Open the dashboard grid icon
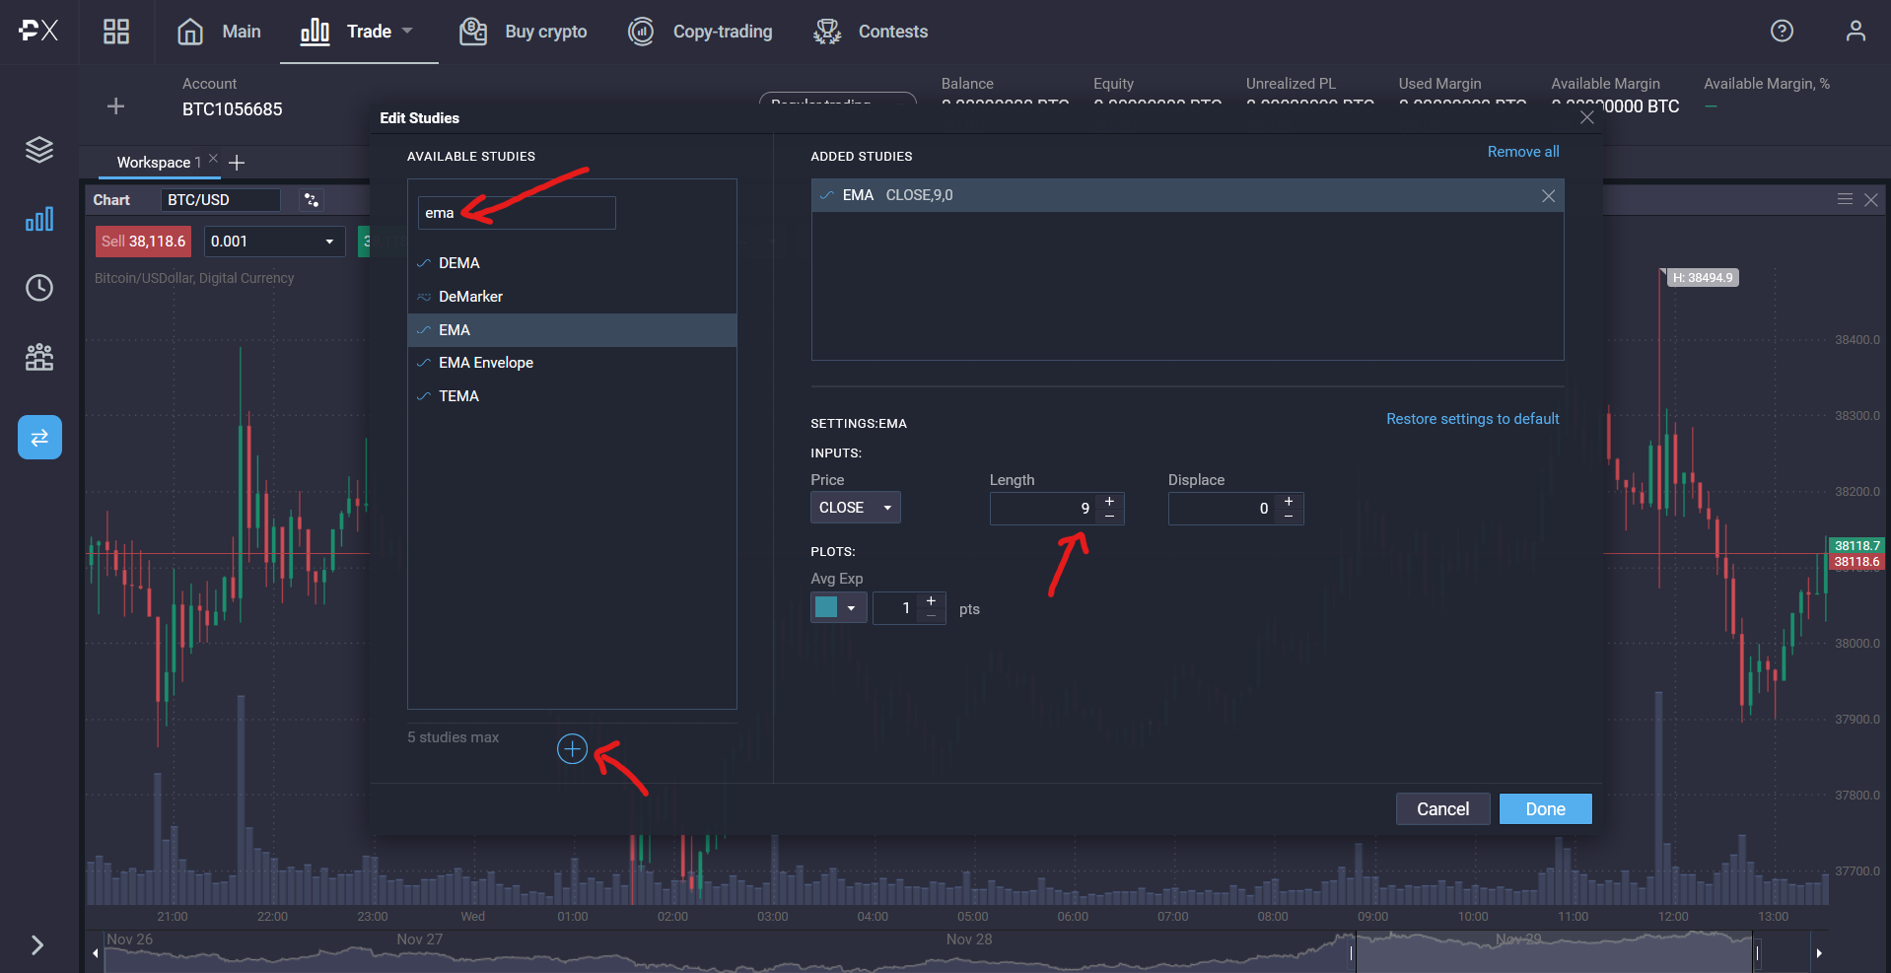The image size is (1891, 973). [116, 32]
